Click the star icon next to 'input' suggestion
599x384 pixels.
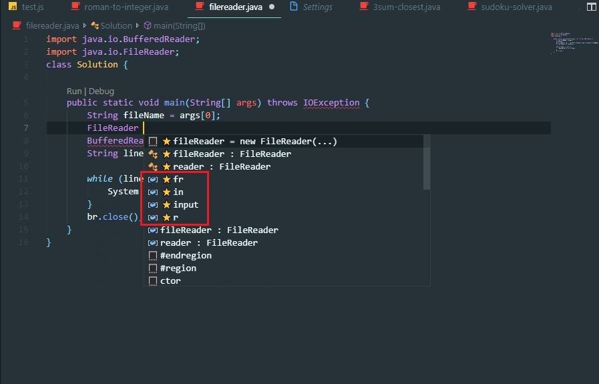pos(167,205)
